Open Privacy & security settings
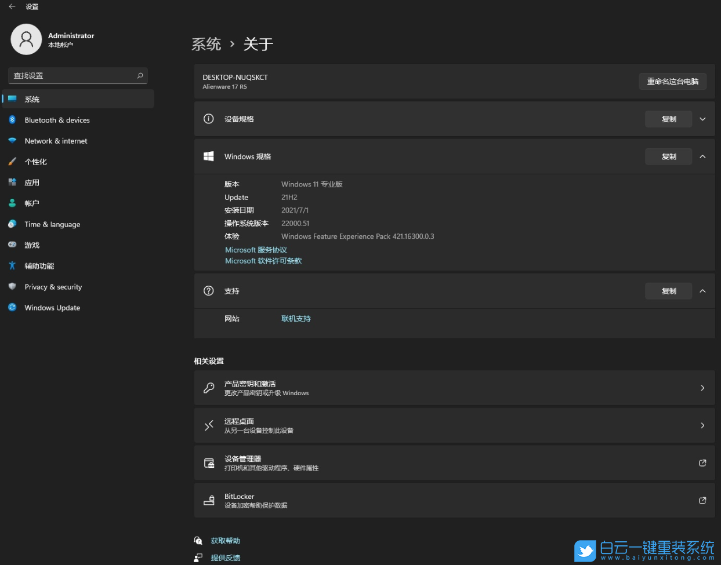The height and width of the screenshot is (565, 721). tap(53, 286)
